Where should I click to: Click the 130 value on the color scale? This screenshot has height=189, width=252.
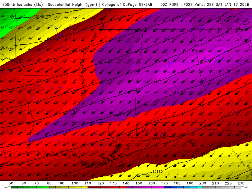click(x=113, y=183)
